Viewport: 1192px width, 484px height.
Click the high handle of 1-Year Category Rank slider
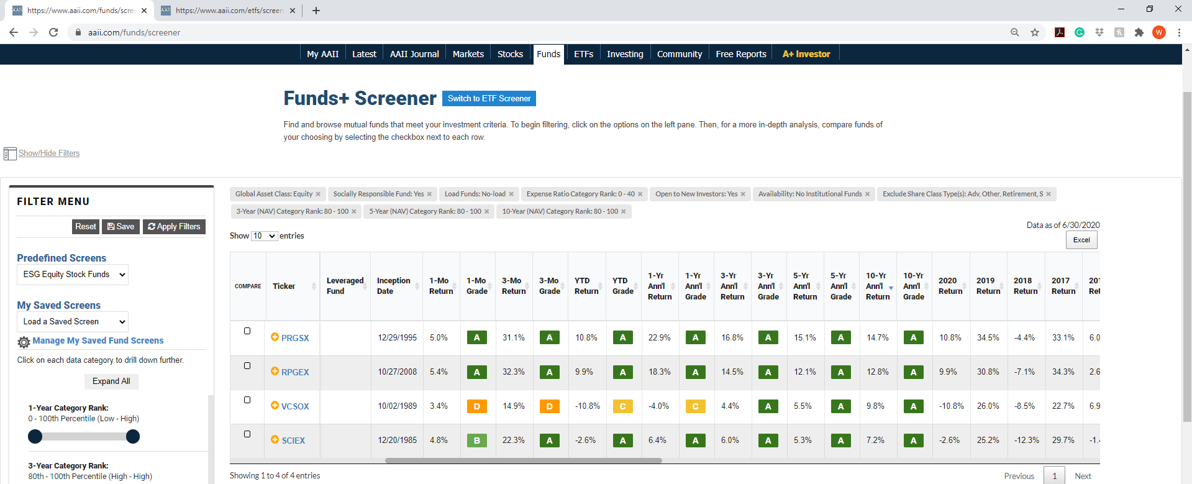click(133, 437)
